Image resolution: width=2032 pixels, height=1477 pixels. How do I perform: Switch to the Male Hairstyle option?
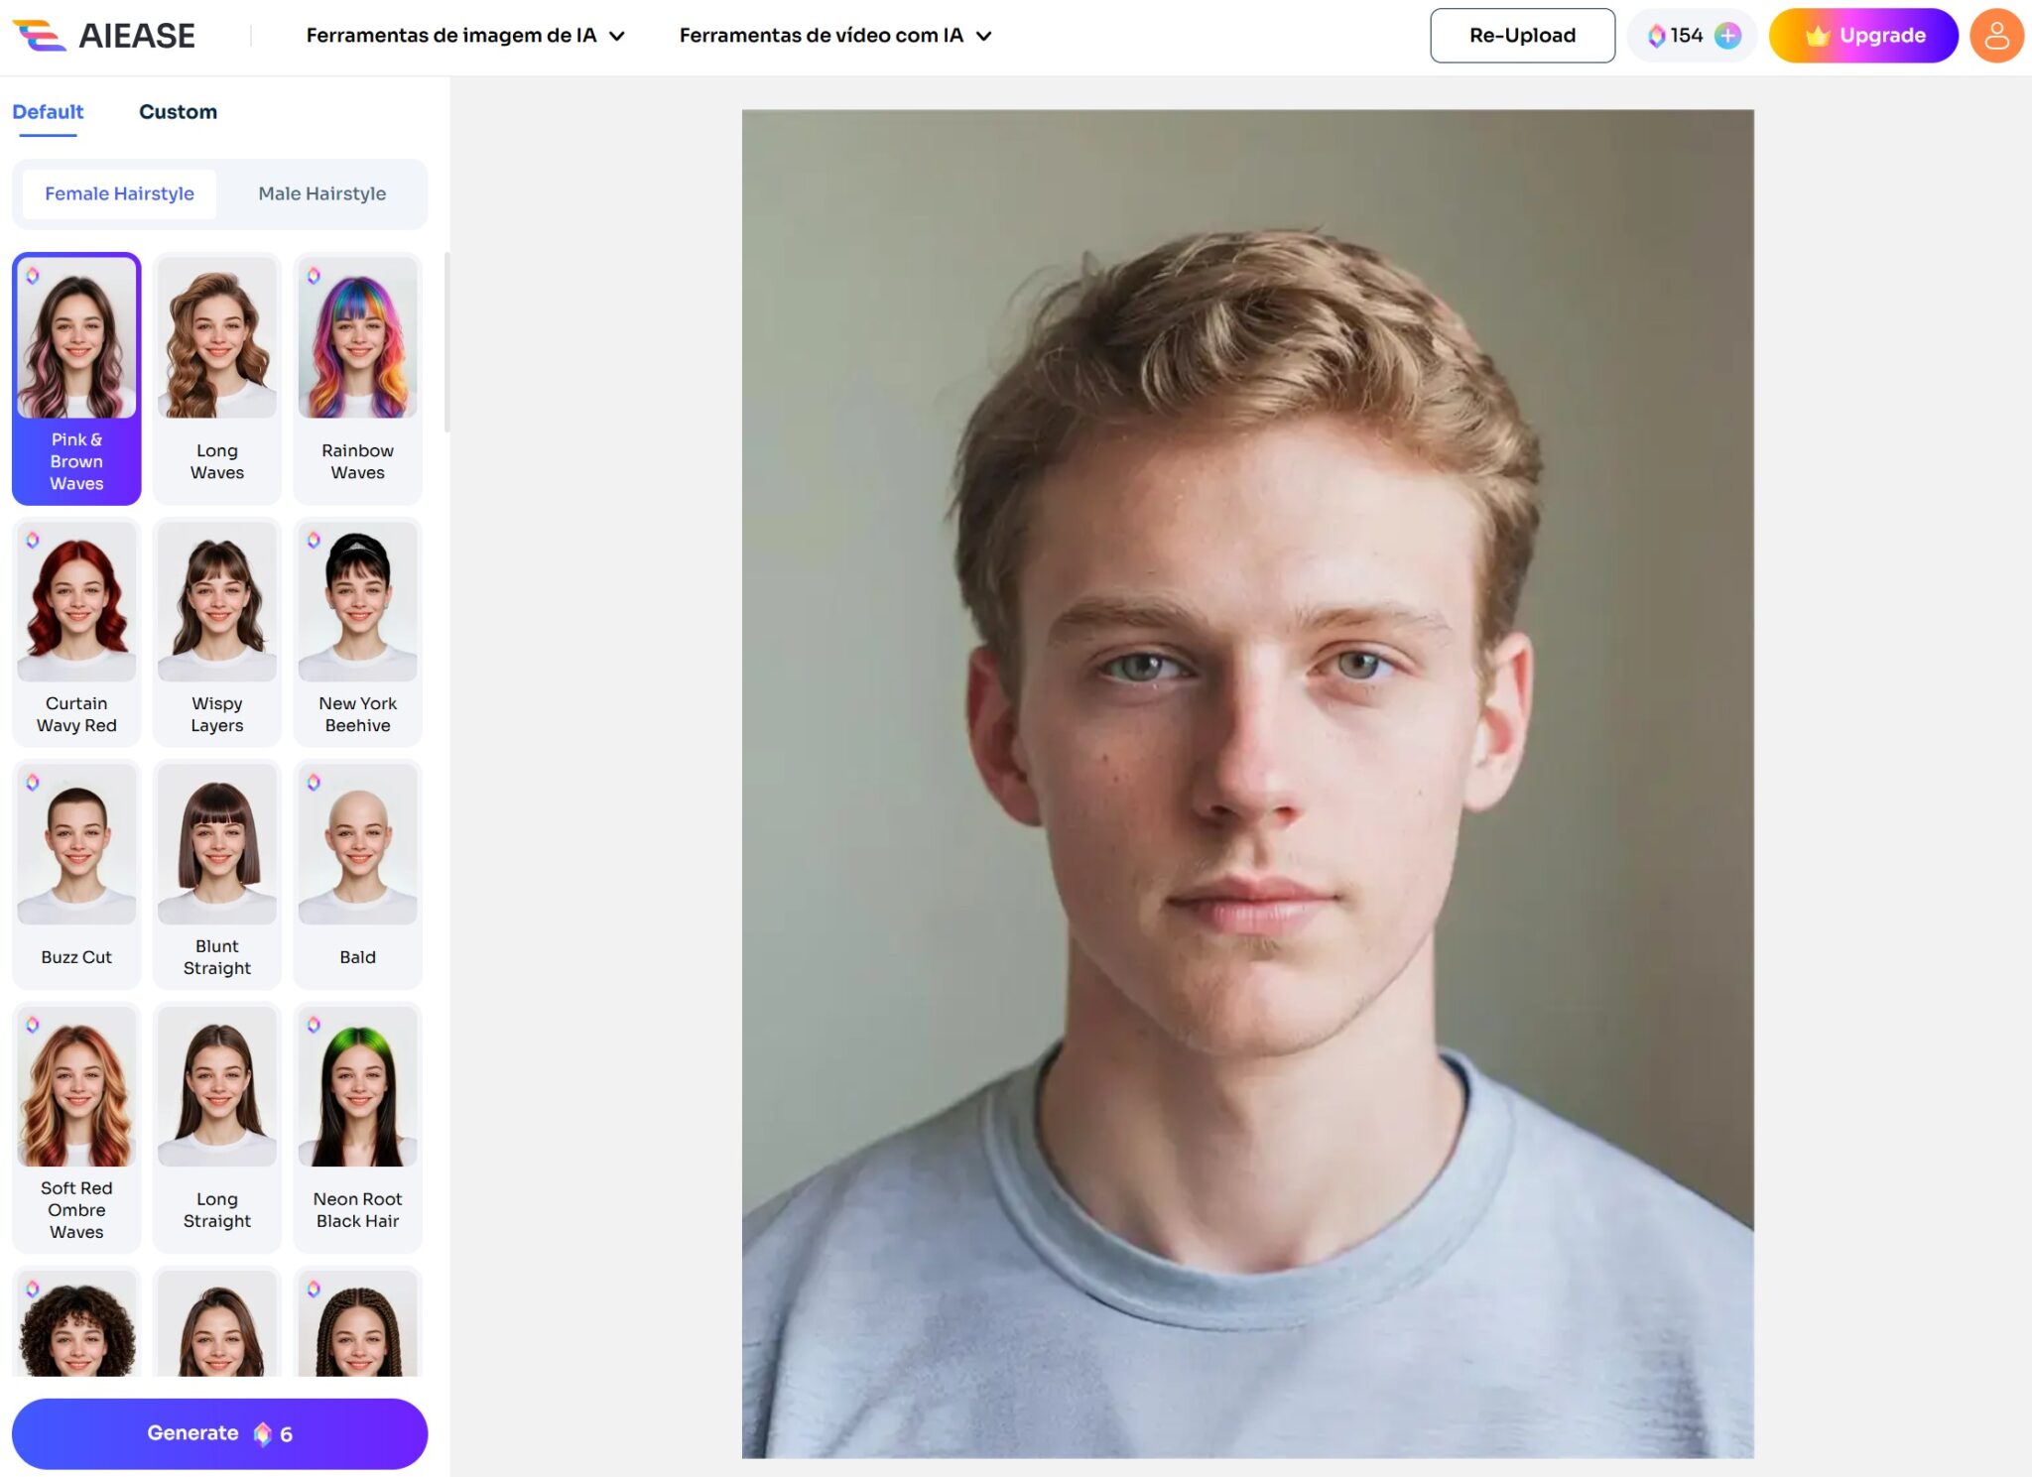click(x=321, y=193)
